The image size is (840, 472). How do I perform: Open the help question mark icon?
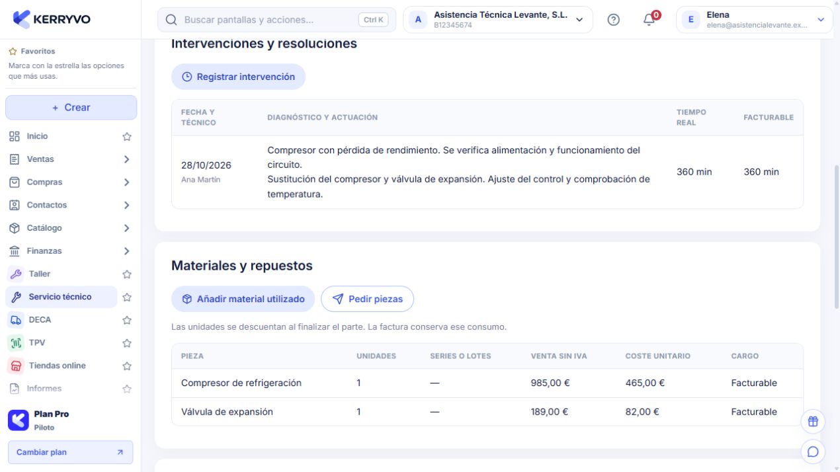click(x=613, y=20)
